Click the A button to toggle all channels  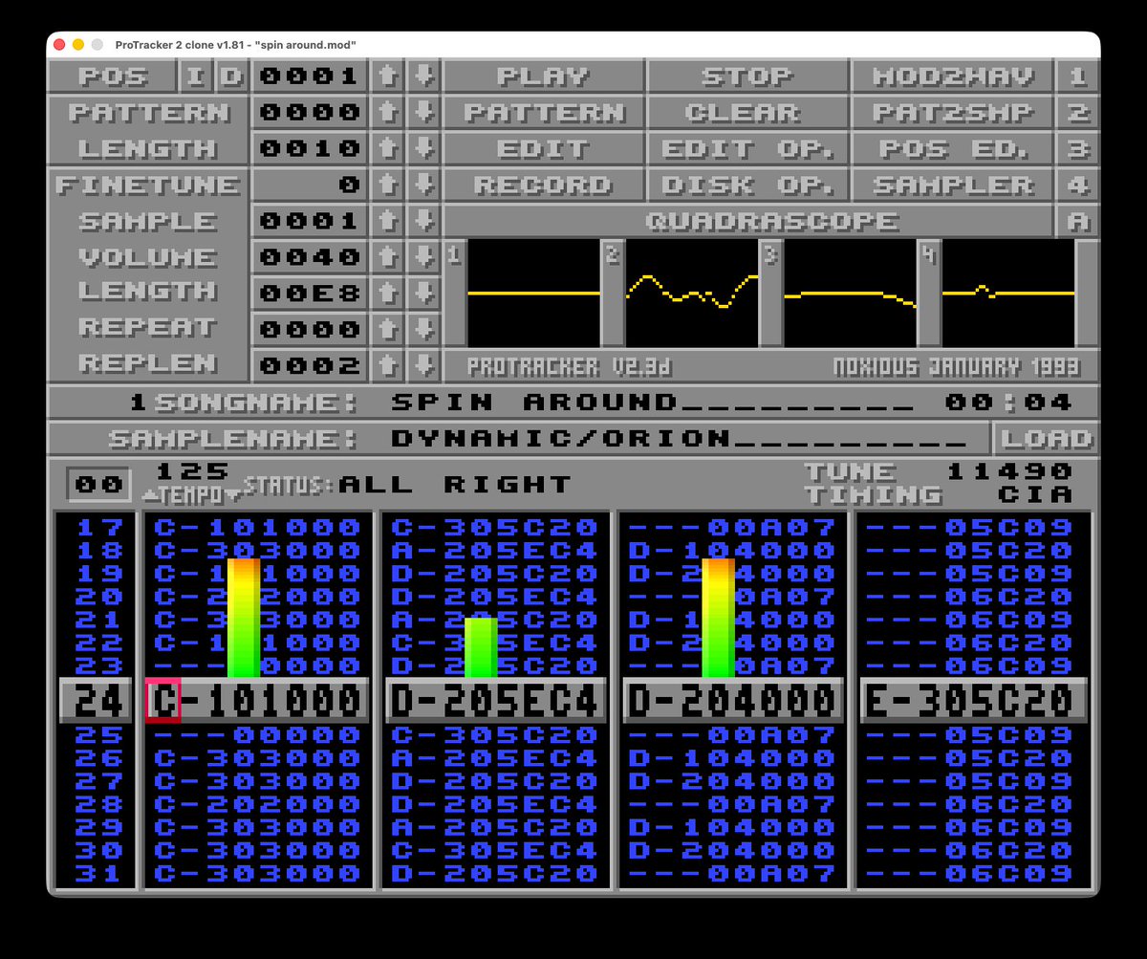pos(1078,221)
